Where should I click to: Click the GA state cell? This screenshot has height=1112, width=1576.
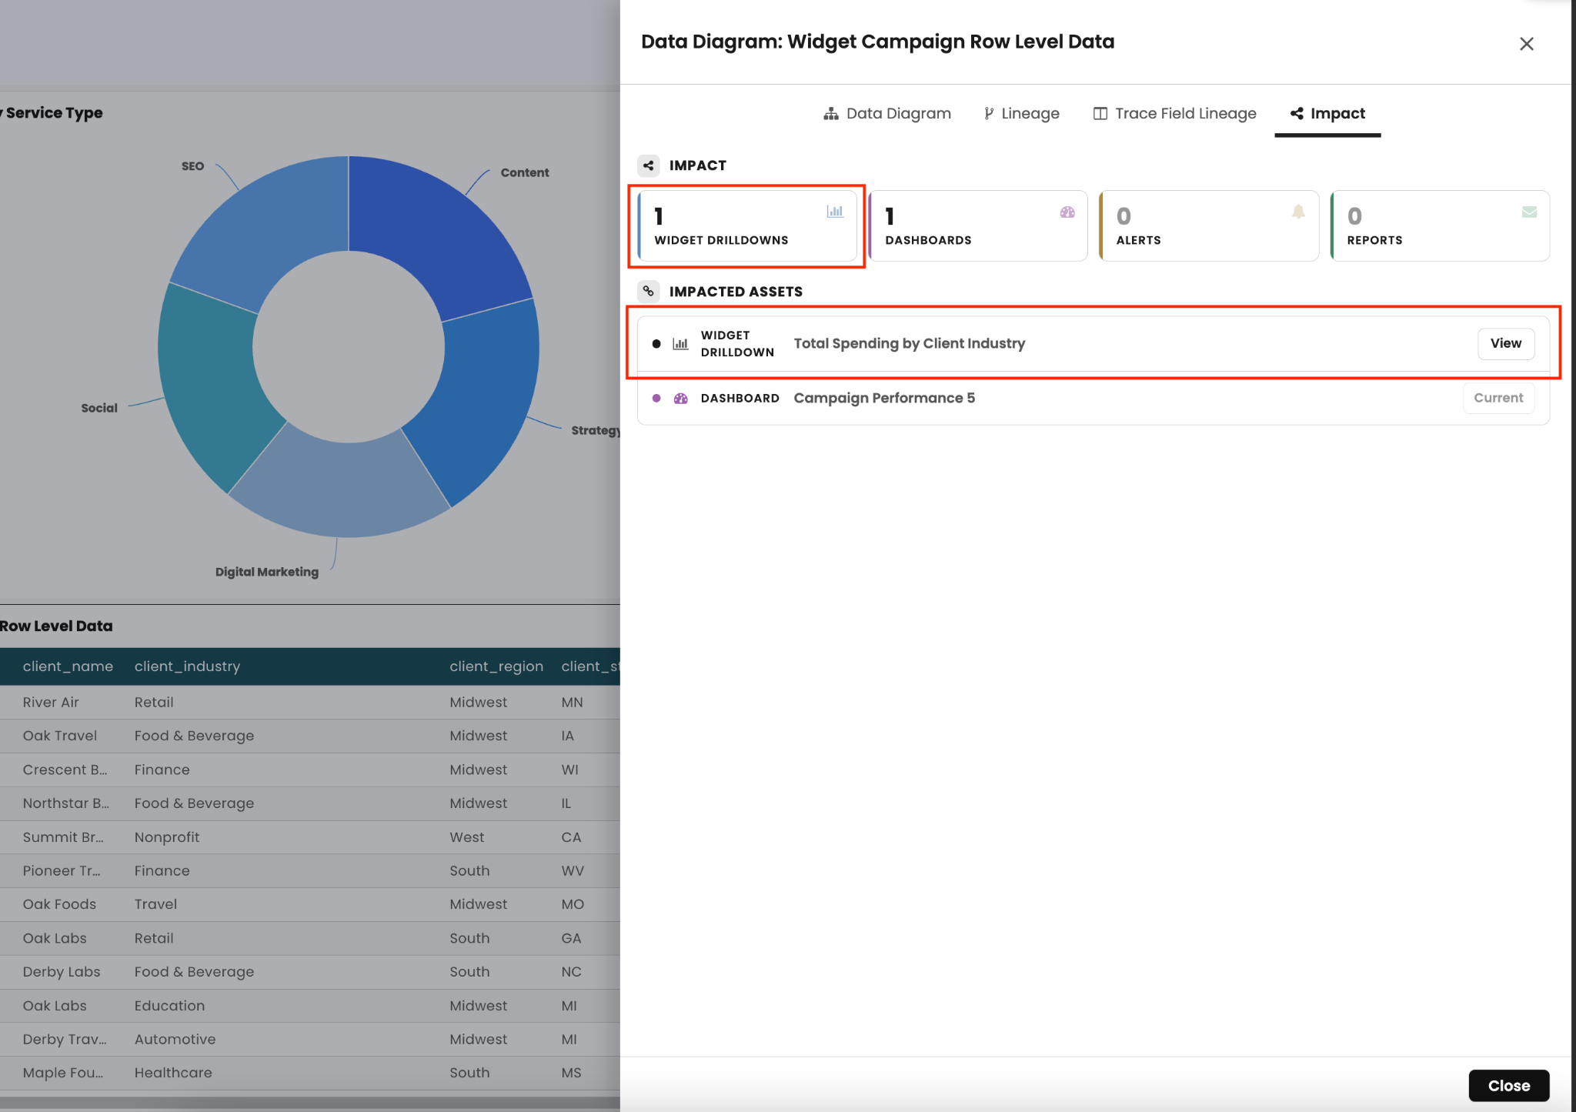click(x=571, y=938)
